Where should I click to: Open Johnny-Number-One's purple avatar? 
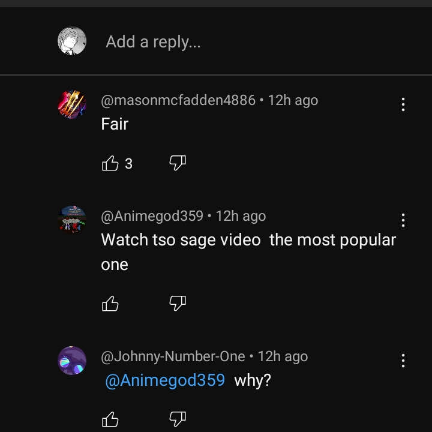(x=72, y=361)
